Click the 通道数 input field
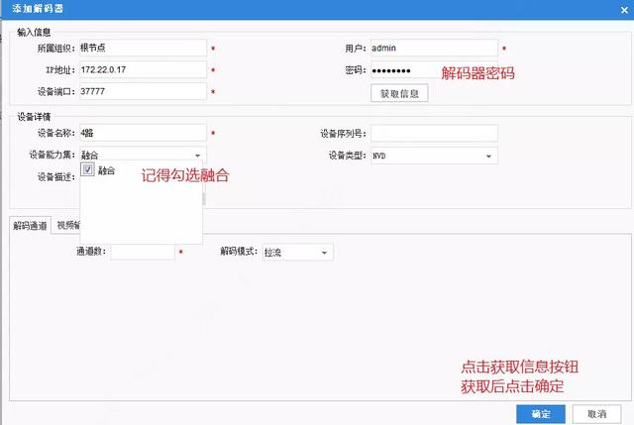This screenshot has width=634, height=425. point(143,252)
